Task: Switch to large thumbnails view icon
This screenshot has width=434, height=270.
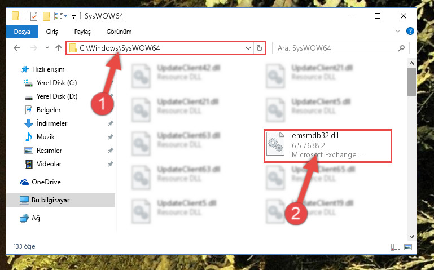Action: pyautogui.click(x=408, y=247)
